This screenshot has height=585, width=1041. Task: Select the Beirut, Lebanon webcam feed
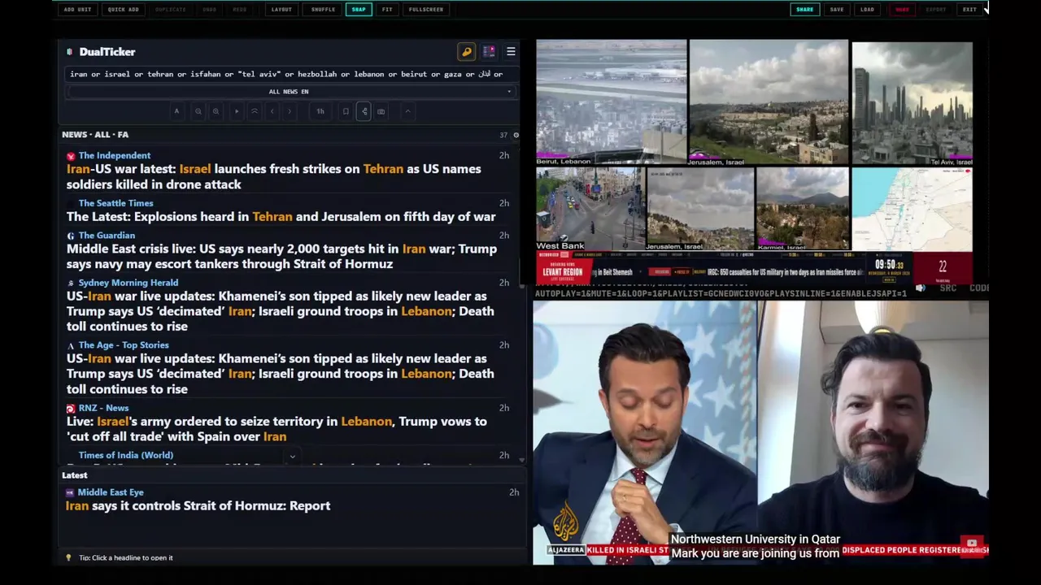click(x=611, y=102)
